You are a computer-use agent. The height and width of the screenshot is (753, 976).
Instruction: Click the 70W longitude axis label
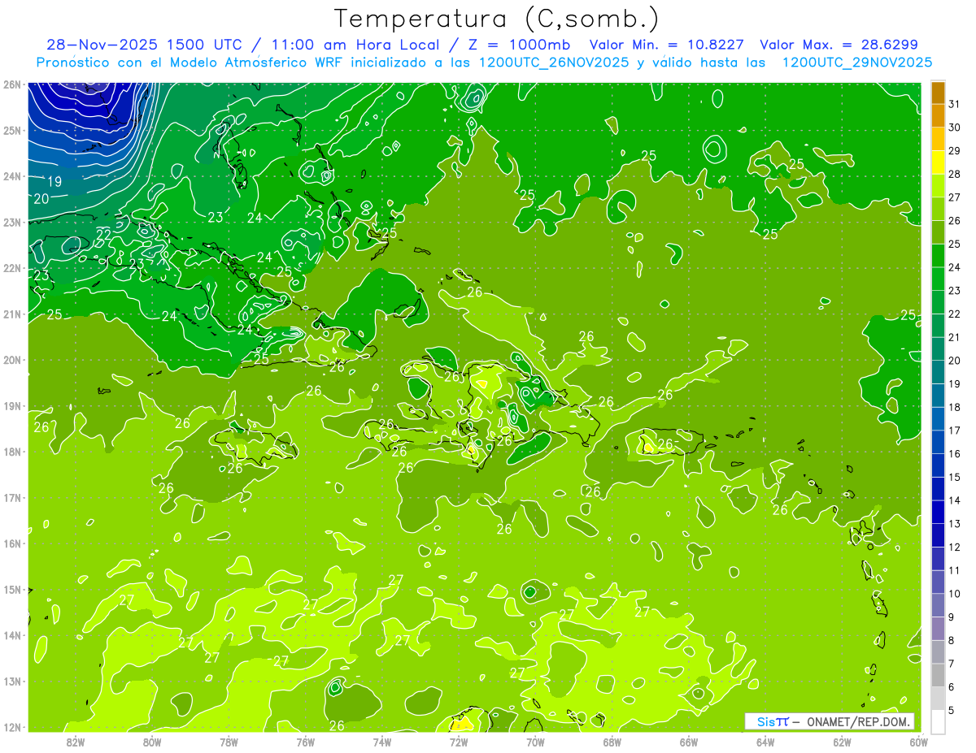pyautogui.click(x=535, y=742)
